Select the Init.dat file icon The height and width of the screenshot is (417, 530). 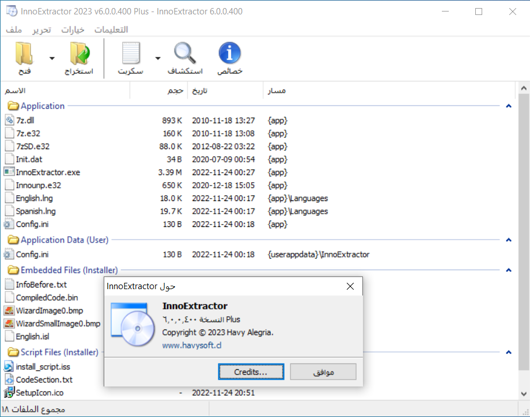pyautogui.click(x=9, y=159)
